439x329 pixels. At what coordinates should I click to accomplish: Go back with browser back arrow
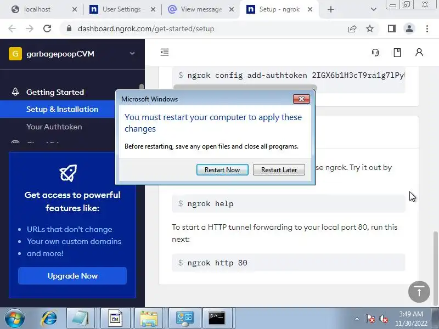pos(12,29)
